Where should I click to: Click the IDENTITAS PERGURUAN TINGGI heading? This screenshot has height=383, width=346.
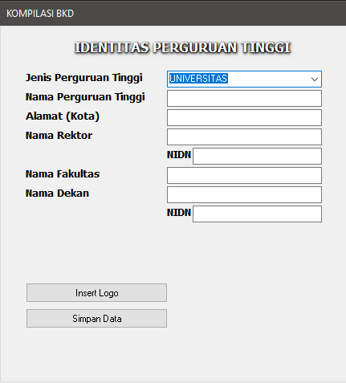182,48
